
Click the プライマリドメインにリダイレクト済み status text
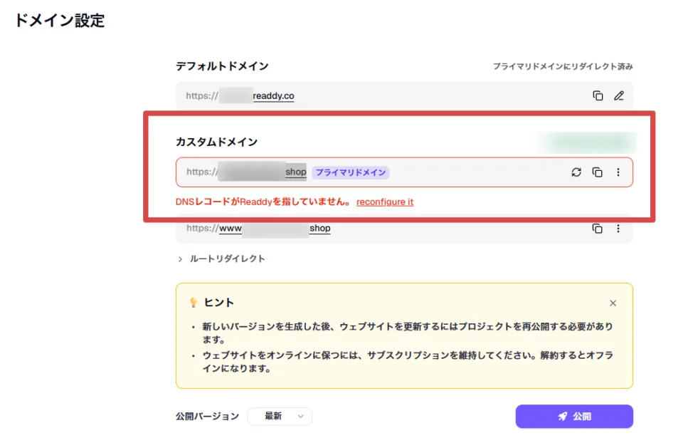click(563, 66)
